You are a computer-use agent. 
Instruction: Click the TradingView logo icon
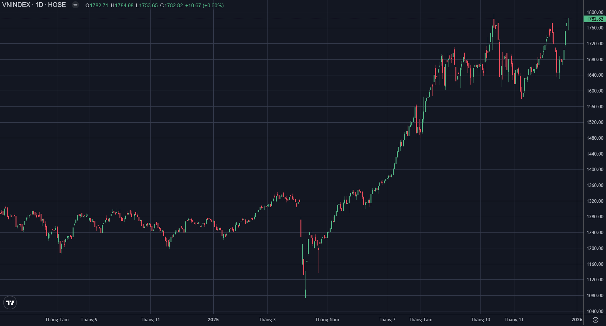10,303
